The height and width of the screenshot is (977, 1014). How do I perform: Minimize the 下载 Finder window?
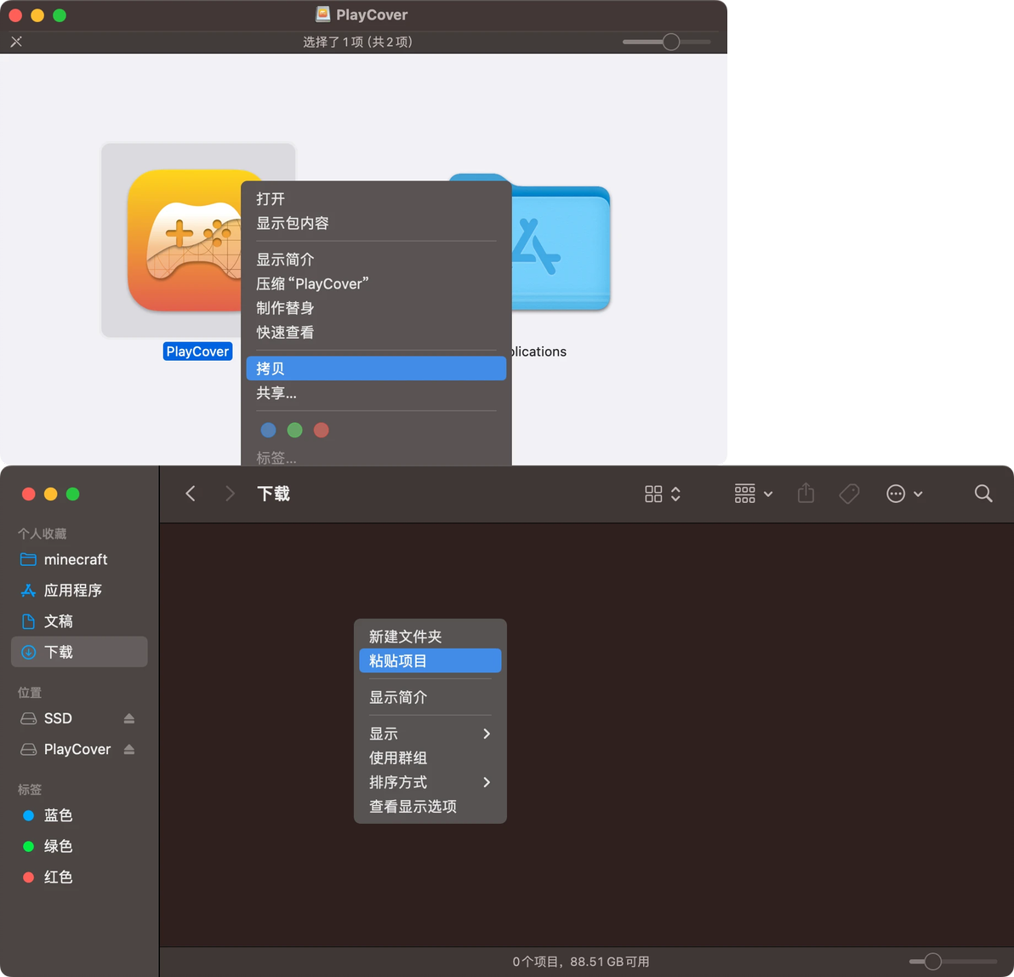50,494
